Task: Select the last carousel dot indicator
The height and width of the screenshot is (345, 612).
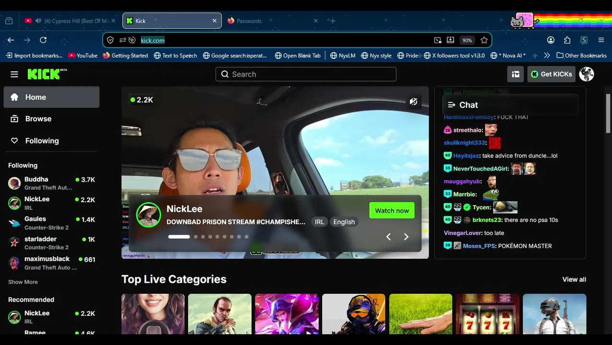Action: point(246,237)
